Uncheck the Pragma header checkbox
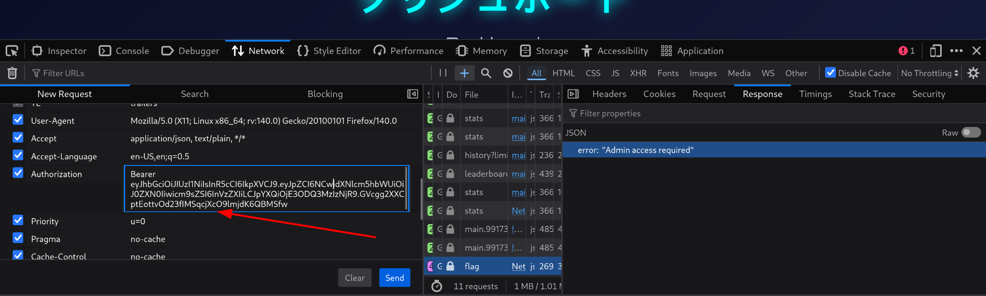Viewport: 986px width, 296px height. pos(18,238)
